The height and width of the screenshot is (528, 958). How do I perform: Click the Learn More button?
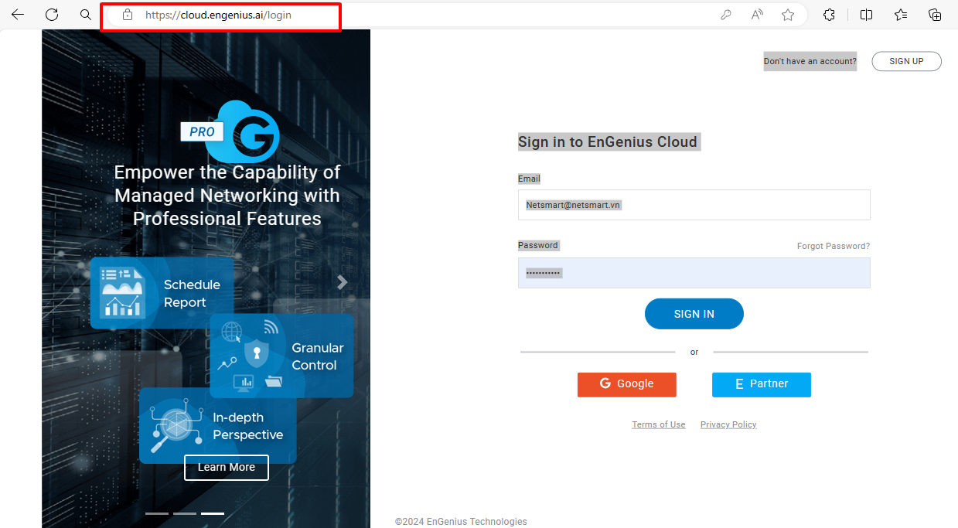[227, 467]
